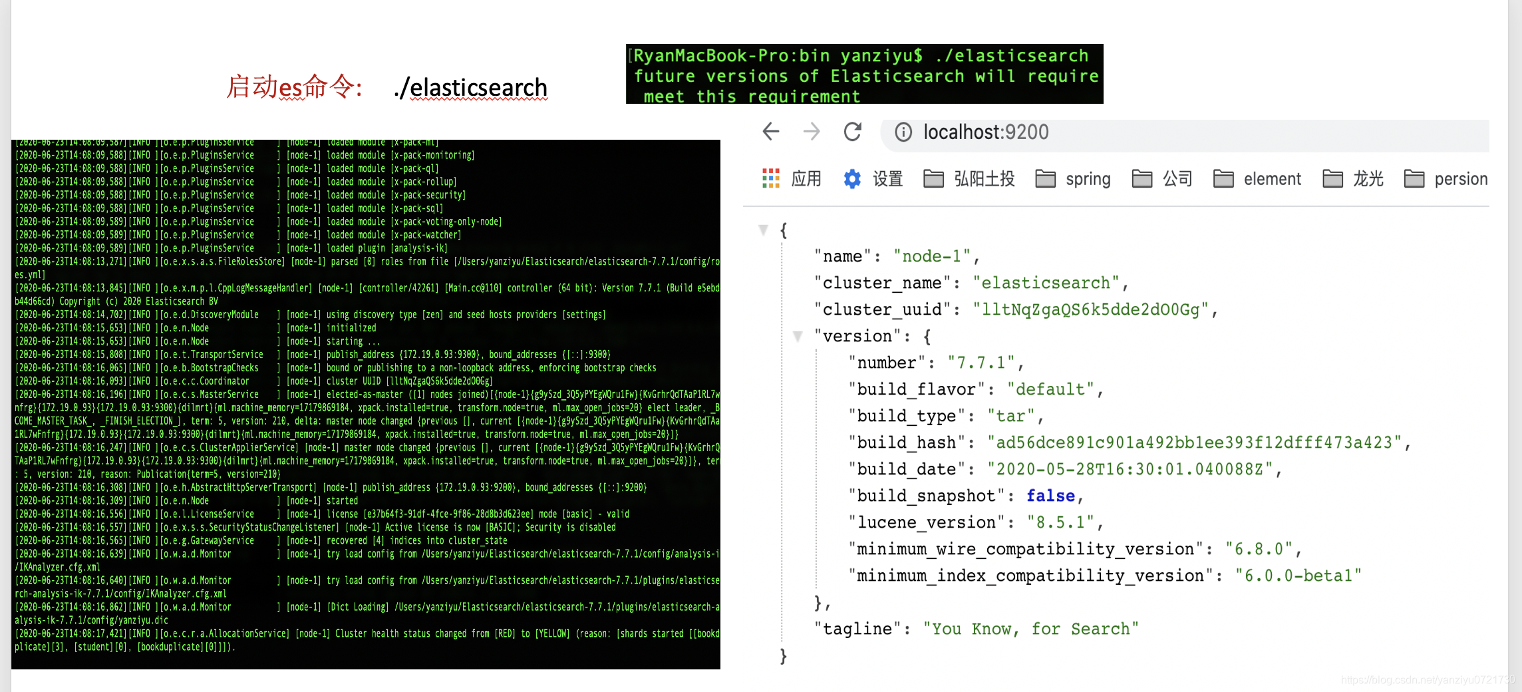The height and width of the screenshot is (692, 1522).
Task: Open the persion bookmark folder icon
Action: 1414,179
